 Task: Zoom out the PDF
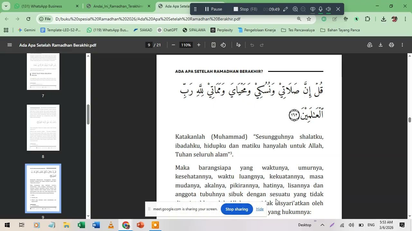tap(173, 45)
